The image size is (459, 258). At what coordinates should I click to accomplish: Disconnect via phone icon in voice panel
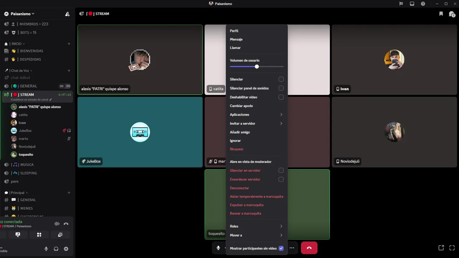coord(66,224)
